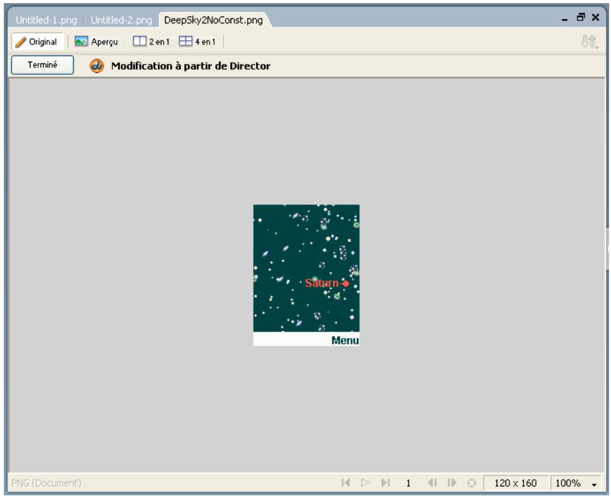Step to the previous frame
The height and width of the screenshot is (496, 611).
[x=432, y=483]
